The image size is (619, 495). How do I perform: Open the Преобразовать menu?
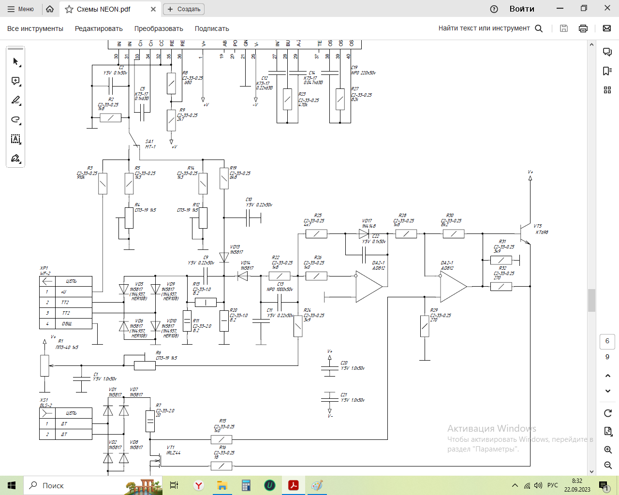159,29
